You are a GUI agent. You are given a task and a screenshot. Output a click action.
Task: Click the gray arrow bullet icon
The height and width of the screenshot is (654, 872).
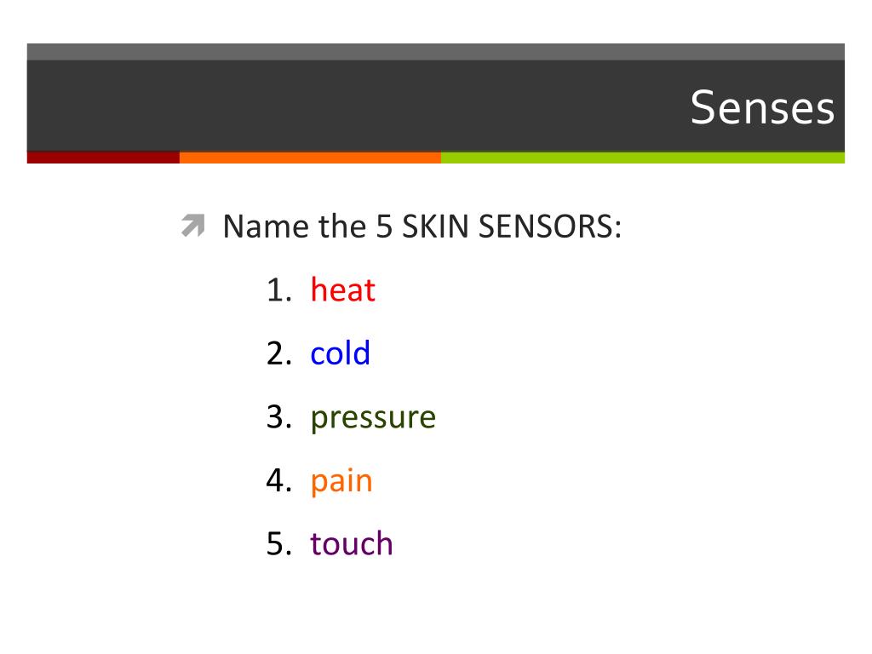(193, 225)
